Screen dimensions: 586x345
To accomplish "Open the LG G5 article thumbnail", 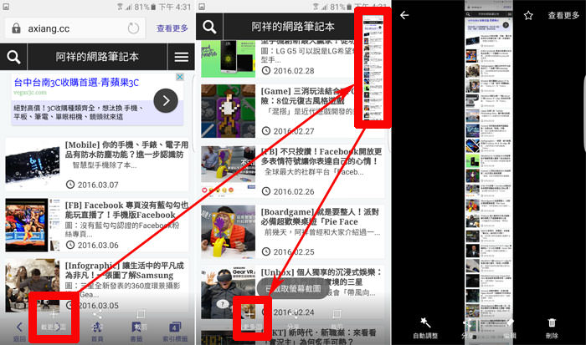I will coord(228,59).
